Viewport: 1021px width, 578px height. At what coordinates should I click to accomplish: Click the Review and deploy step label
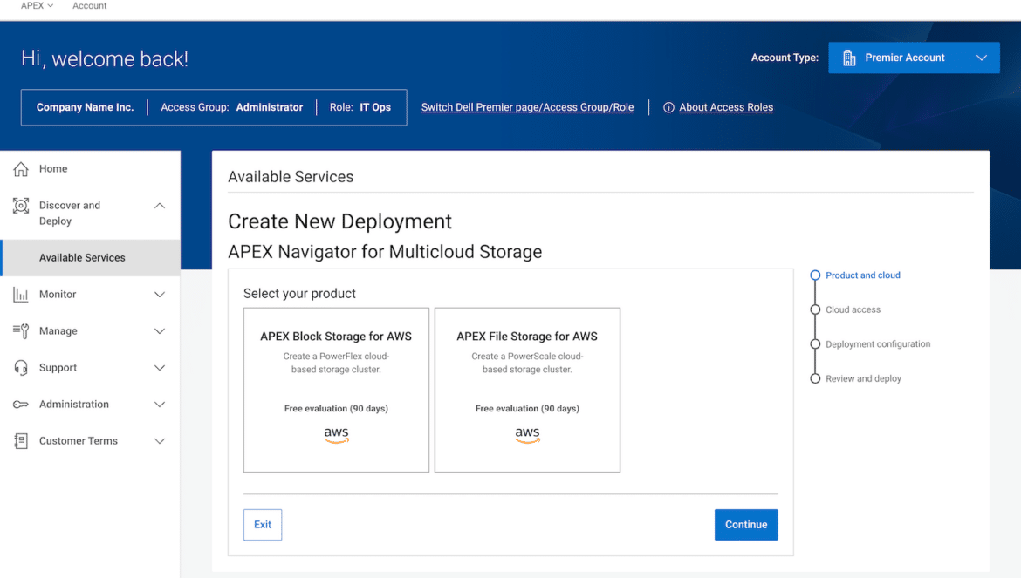click(863, 379)
